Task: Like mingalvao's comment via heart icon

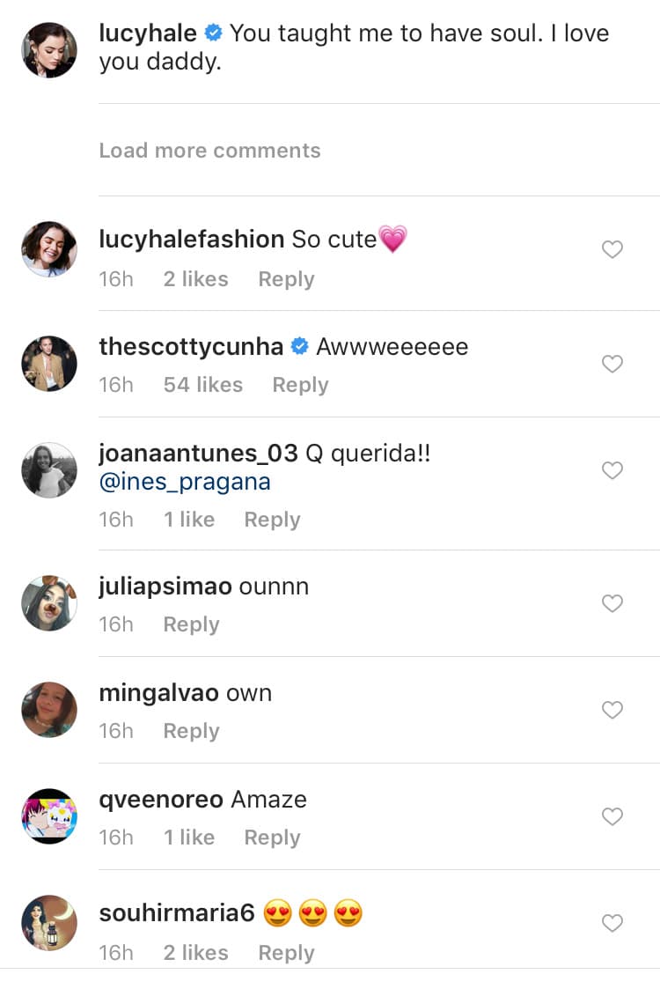Action: point(612,710)
